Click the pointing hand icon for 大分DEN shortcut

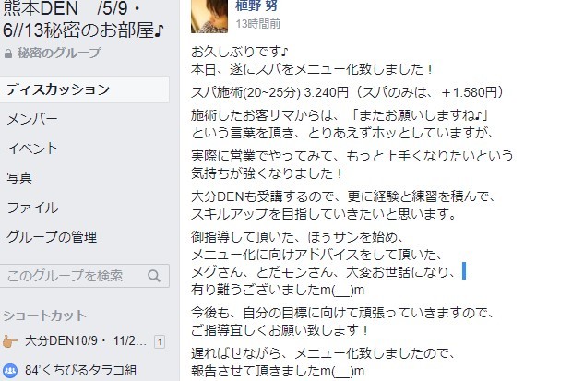pyautogui.click(x=10, y=341)
